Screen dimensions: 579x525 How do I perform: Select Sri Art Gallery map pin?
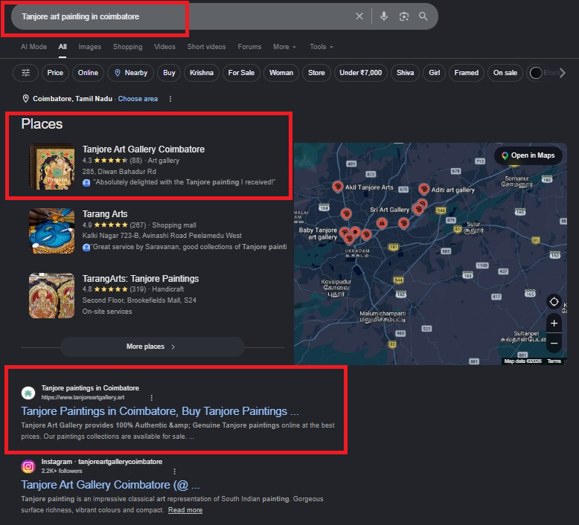(x=418, y=210)
